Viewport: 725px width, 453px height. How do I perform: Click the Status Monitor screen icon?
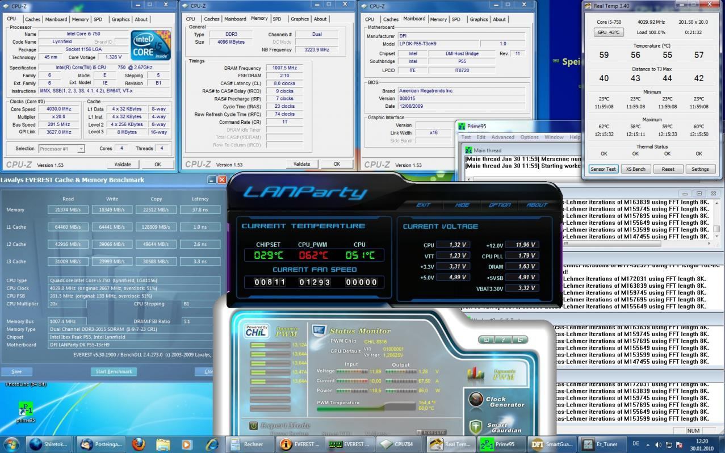(319, 330)
